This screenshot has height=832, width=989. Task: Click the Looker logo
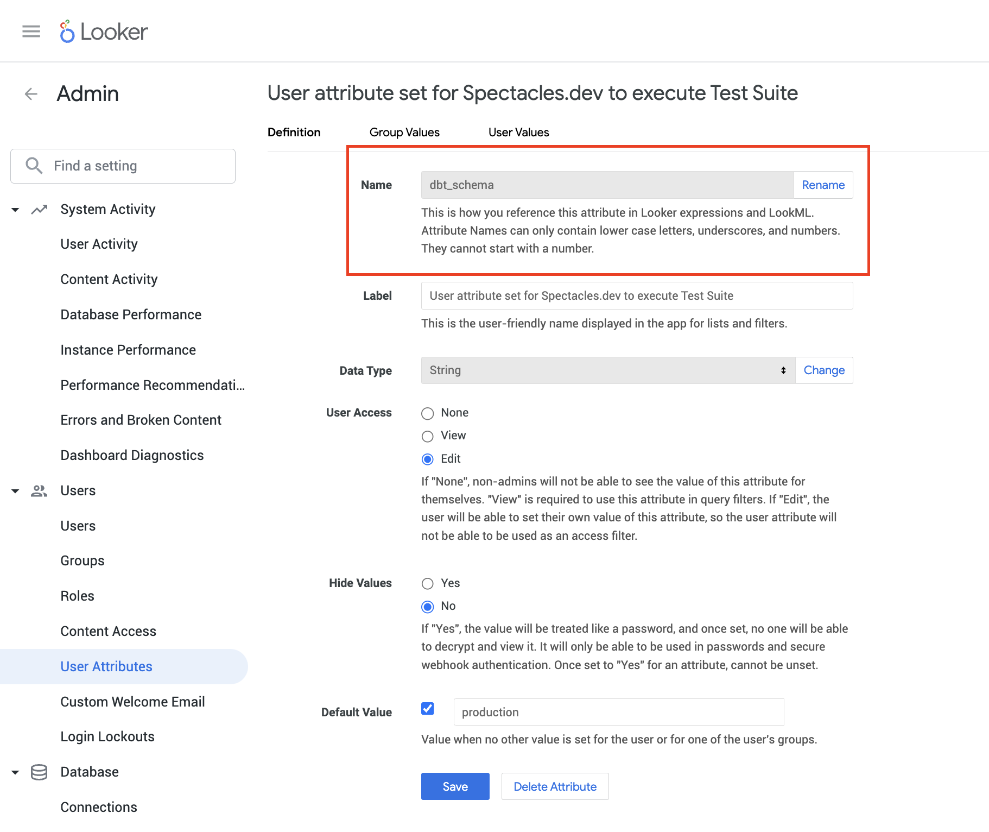pos(104,31)
